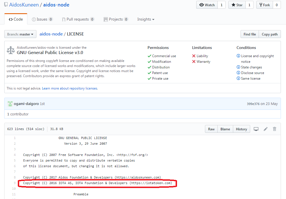Click the Version 3, 29 June 2007 line
Image resolution: width=286 pixels, height=199 pixels.
(x=86, y=144)
